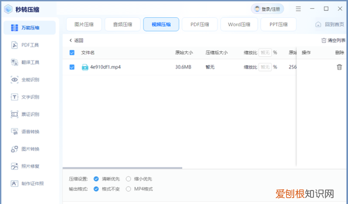Click the hamburger menu icon in title bar
This screenshot has width=348, height=204.
coord(299,9)
